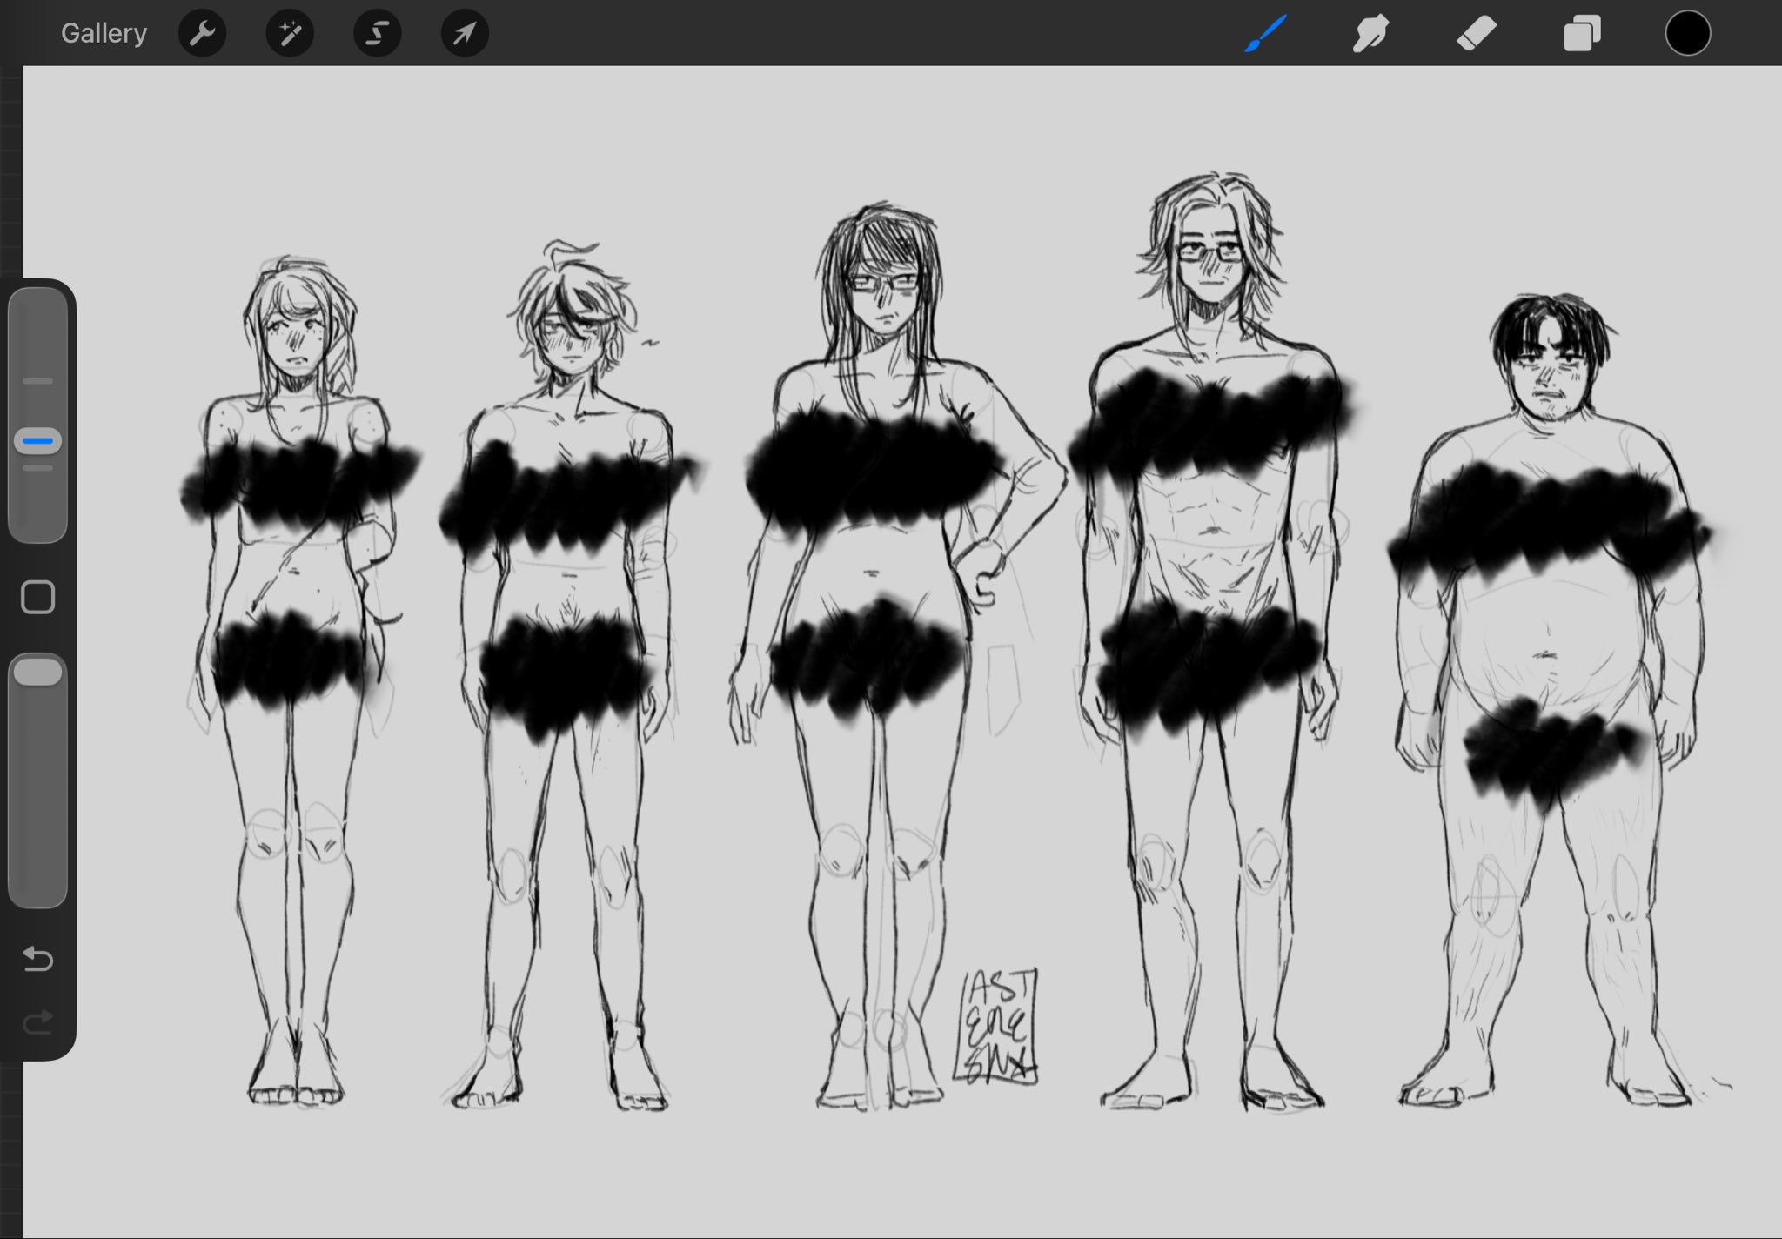Select the Eraser tool

1477,34
